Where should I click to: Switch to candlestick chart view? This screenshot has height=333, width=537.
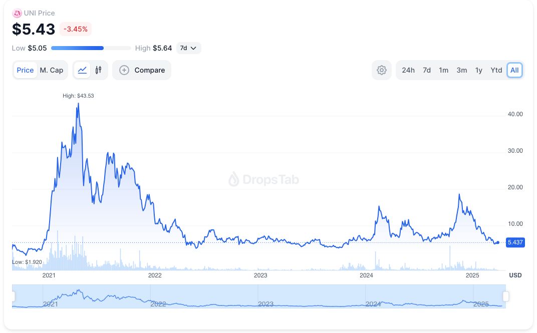pyautogui.click(x=99, y=70)
